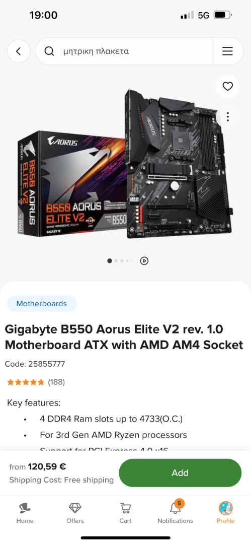The width and height of the screenshot is (251, 544).
Task: Select the second image carousel dot
Action: coord(116,260)
